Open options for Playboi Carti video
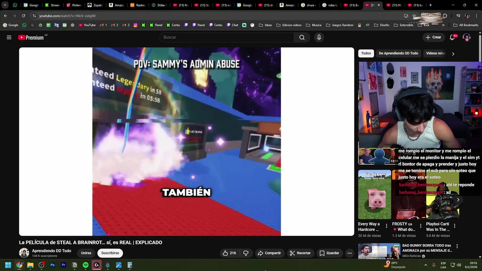The image size is (482, 271). coord(455,226)
